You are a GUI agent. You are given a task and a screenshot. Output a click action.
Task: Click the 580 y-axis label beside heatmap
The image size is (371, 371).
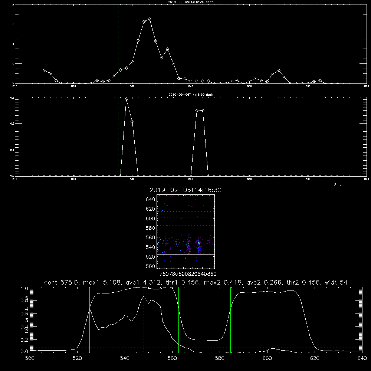click(x=150, y=228)
